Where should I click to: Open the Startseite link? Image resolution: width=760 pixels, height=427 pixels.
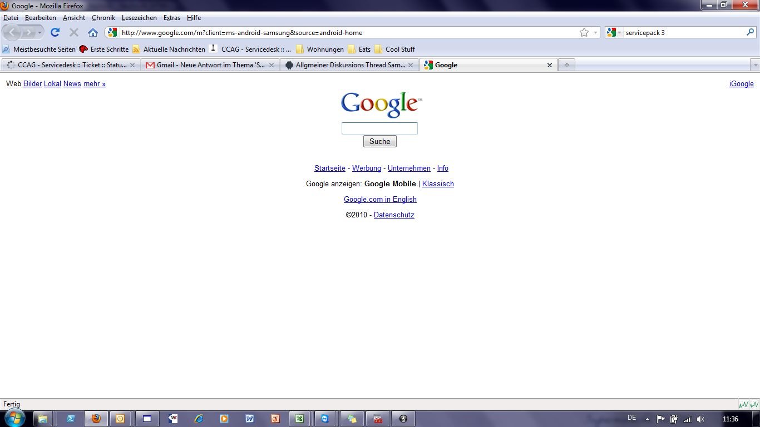[330, 168]
